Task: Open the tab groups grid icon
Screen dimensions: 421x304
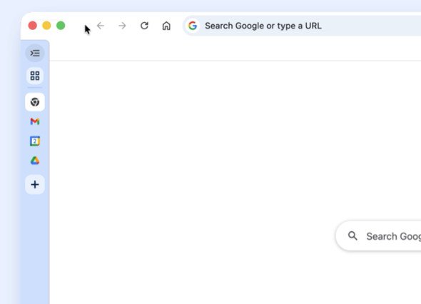Action: click(35, 76)
